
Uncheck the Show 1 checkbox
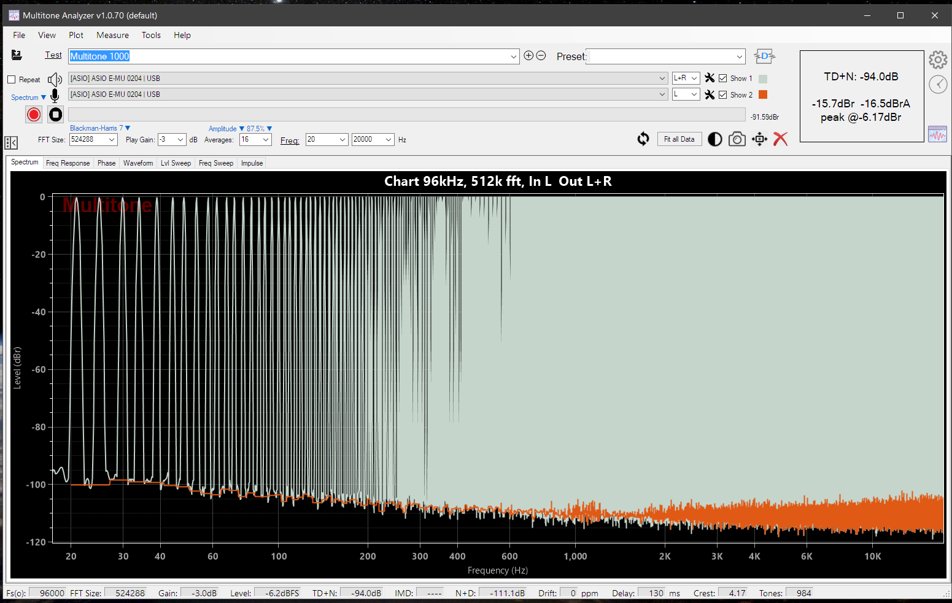pyautogui.click(x=723, y=79)
